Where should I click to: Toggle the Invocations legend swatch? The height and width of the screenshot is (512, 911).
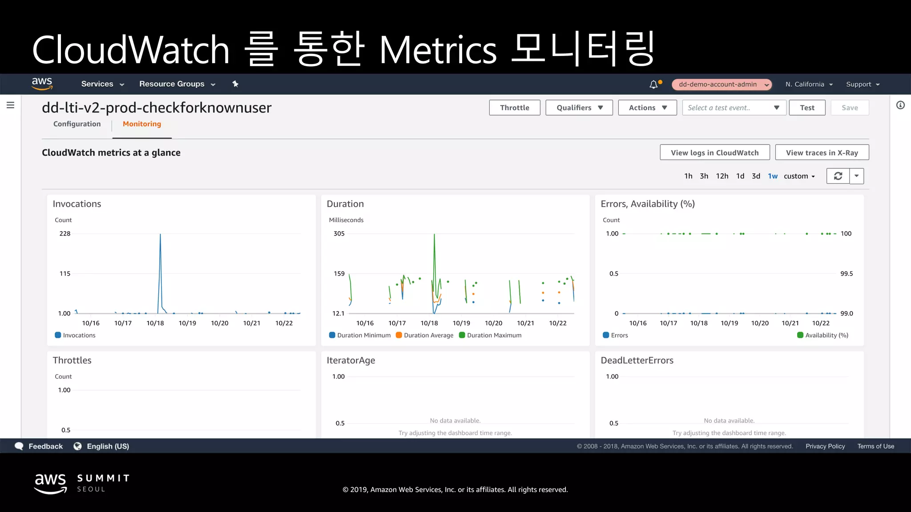pyautogui.click(x=58, y=335)
